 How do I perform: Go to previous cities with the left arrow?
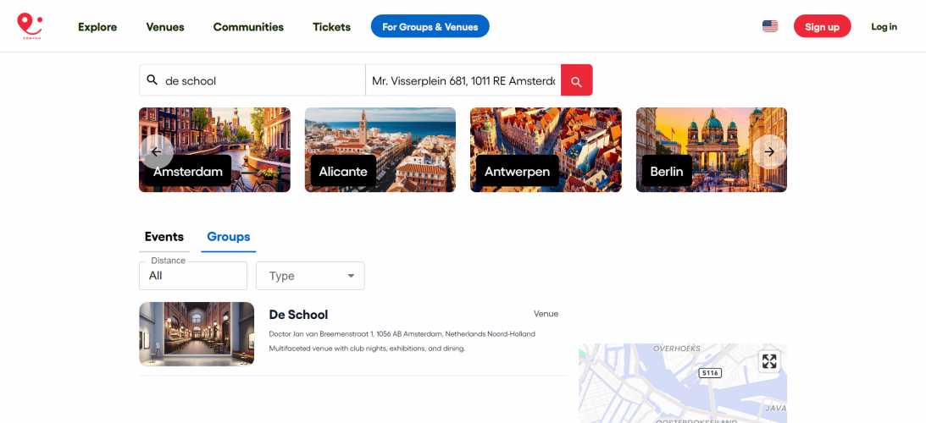(x=157, y=151)
